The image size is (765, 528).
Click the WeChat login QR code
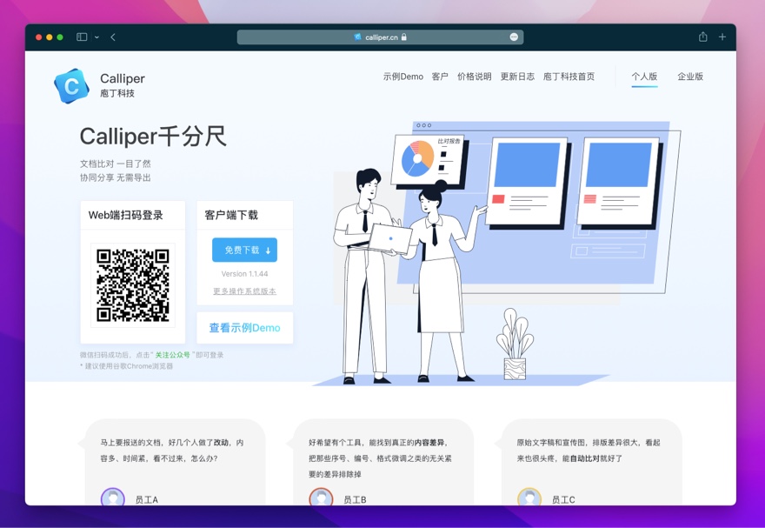133,285
